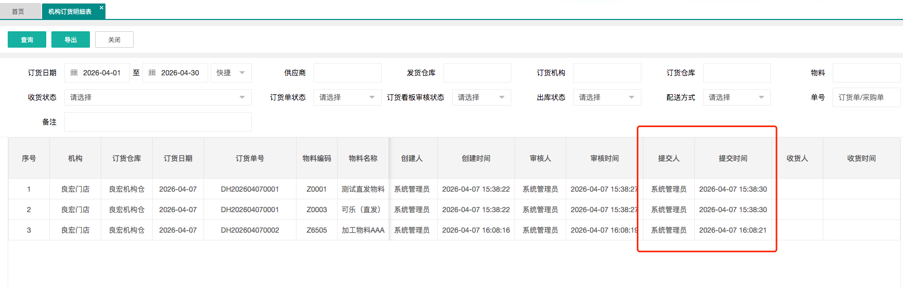Expand the 收货状态 dropdown
This screenshot has width=903, height=287.
[x=158, y=97]
